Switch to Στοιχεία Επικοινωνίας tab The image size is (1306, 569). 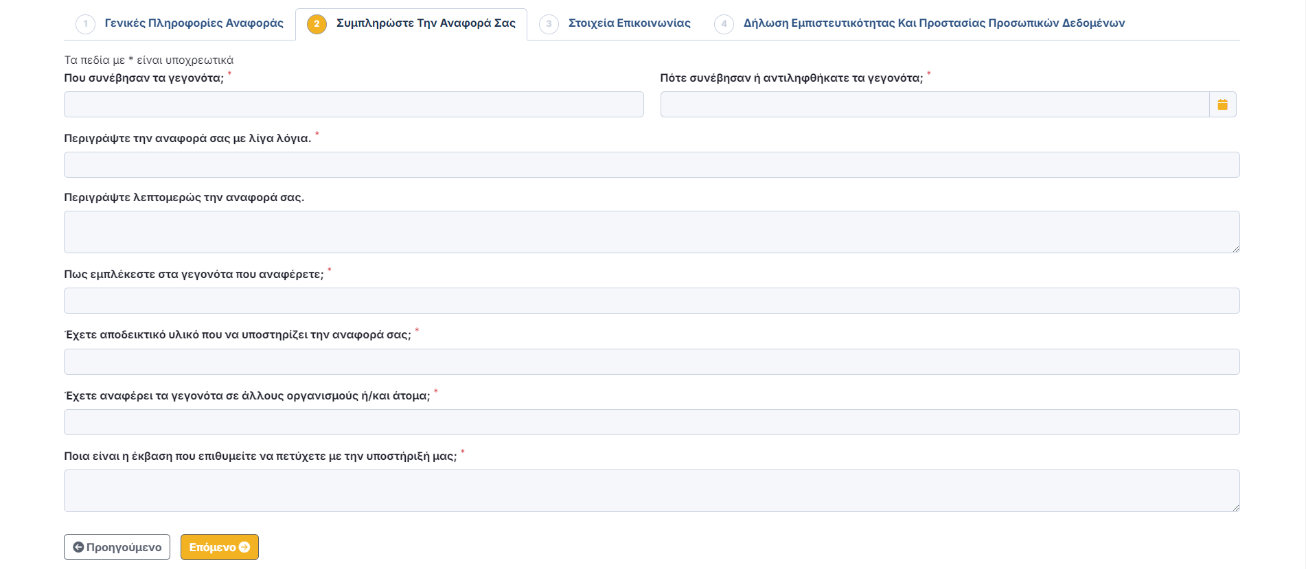629,23
